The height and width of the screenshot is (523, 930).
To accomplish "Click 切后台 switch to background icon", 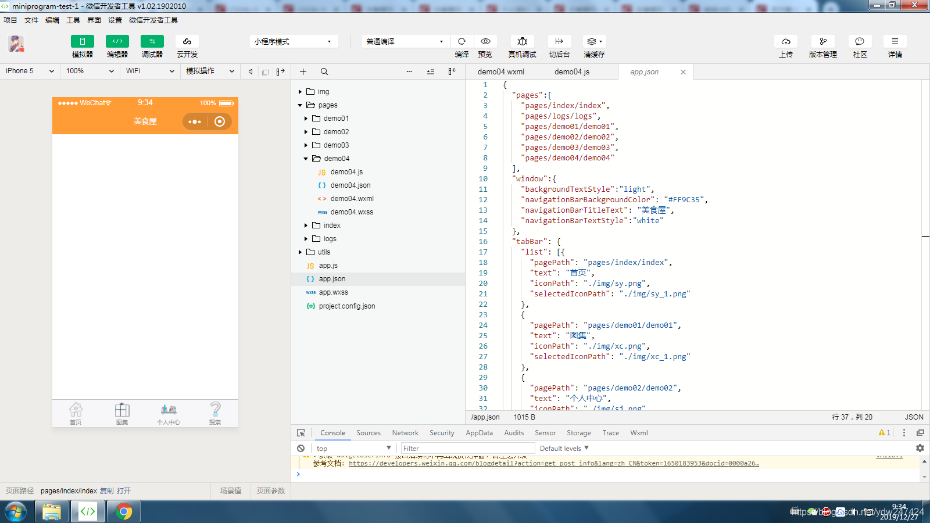I will 559,41.
